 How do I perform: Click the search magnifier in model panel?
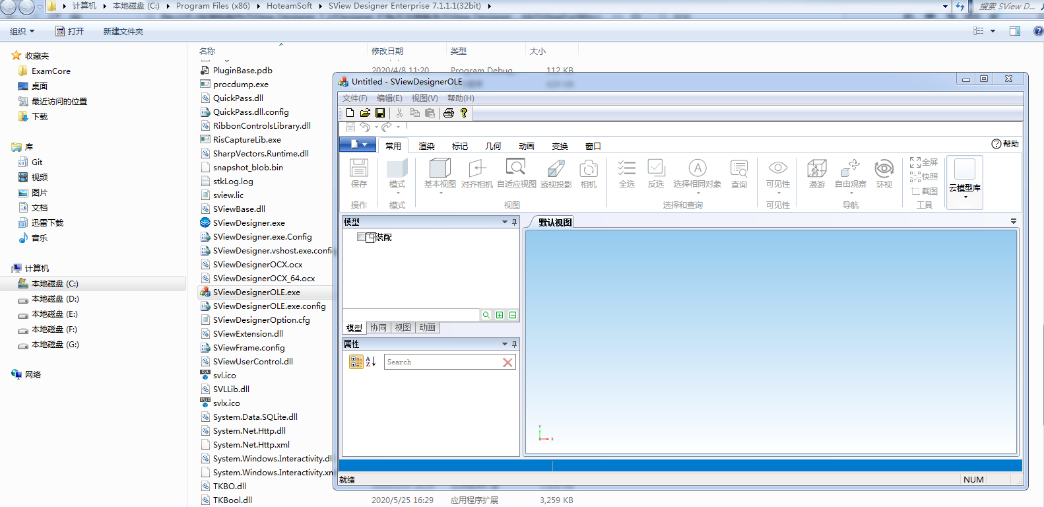pos(486,315)
